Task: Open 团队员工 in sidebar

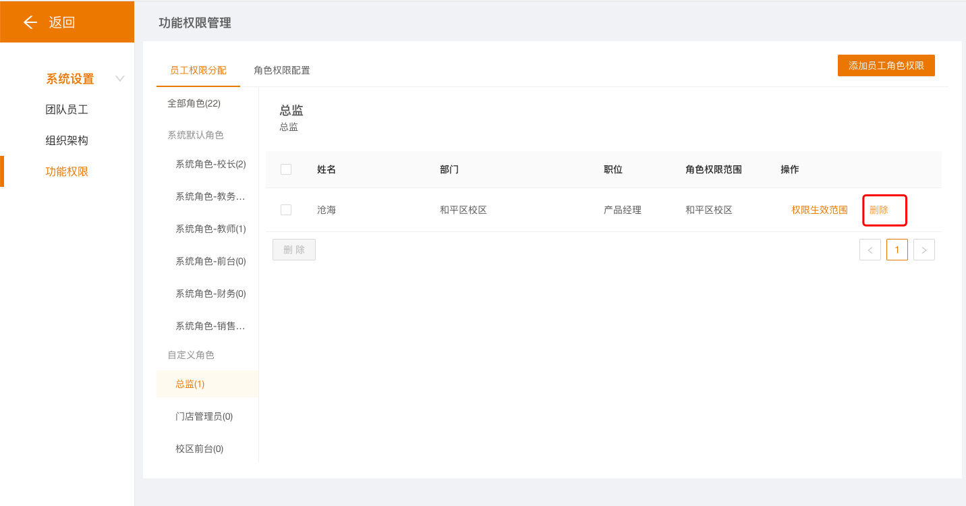Action: [67, 109]
